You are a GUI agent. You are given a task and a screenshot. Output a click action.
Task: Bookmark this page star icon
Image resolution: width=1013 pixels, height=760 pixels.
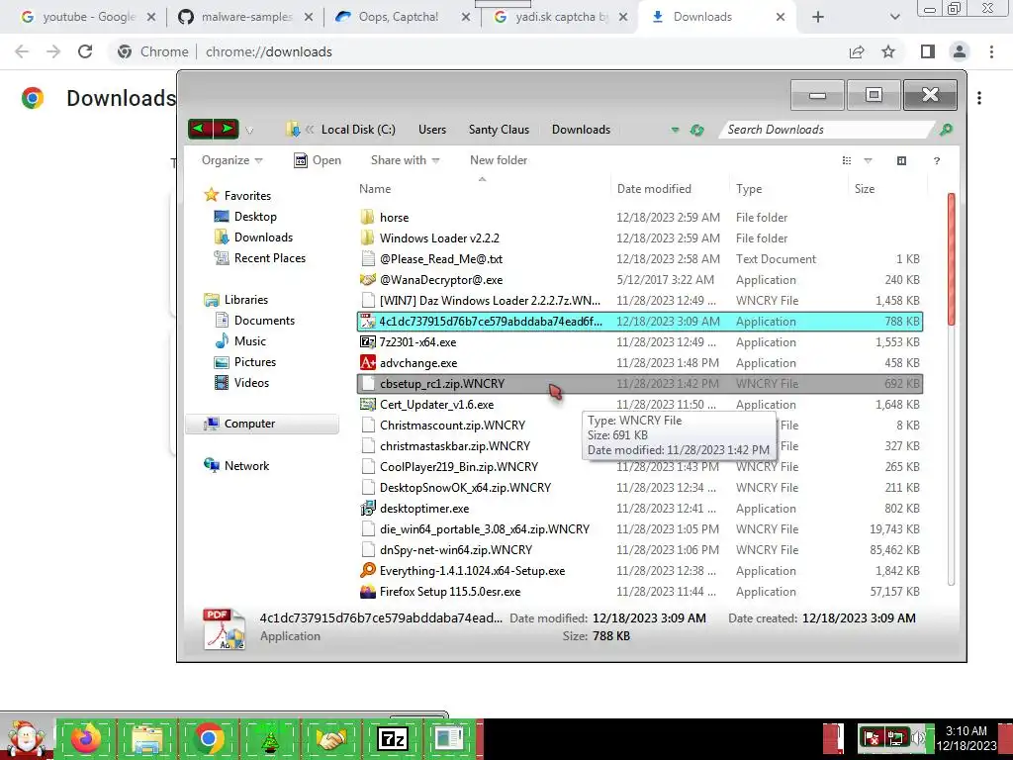click(889, 51)
